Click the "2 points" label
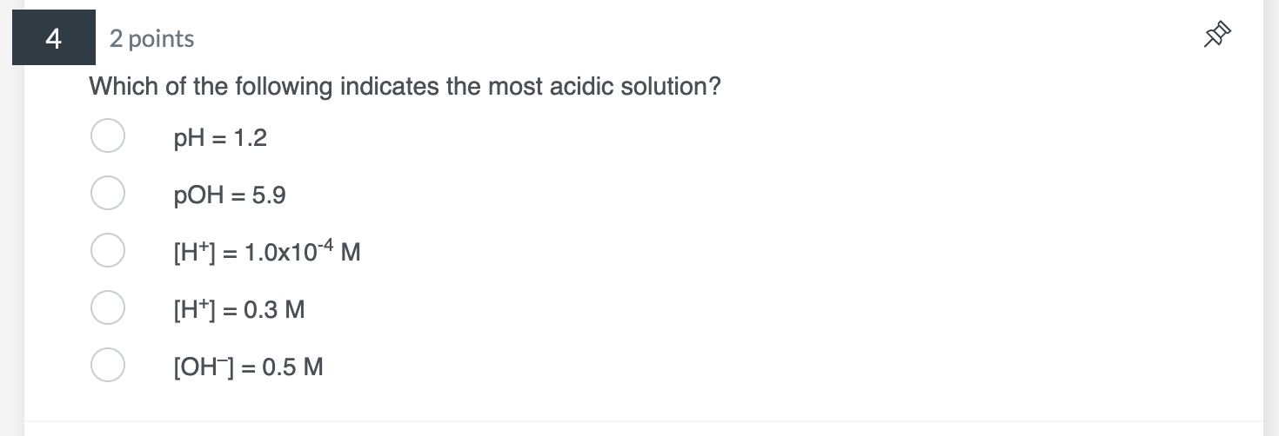The width and height of the screenshot is (1279, 436). [151, 38]
